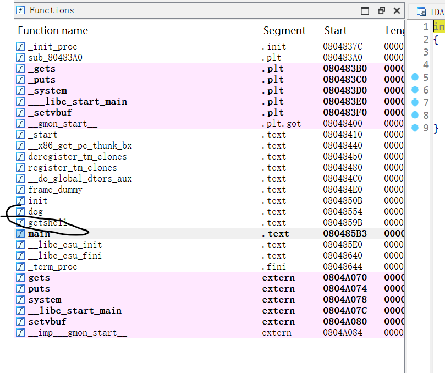Toggle breakpoint dot on line 9

point(415,128)
